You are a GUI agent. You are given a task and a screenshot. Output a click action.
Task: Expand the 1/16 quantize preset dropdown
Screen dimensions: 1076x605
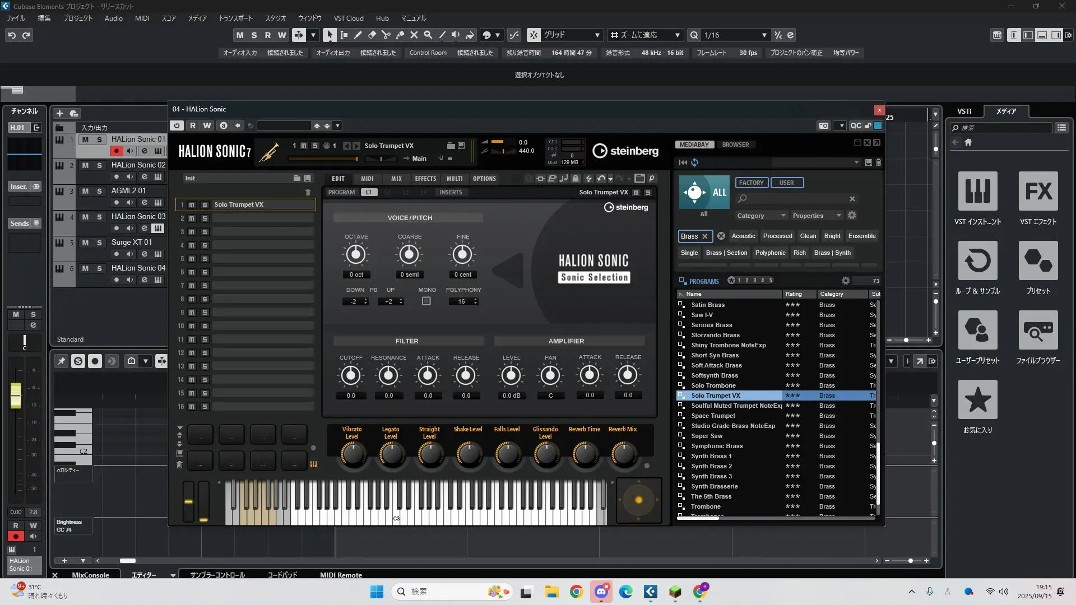(764, 35)
